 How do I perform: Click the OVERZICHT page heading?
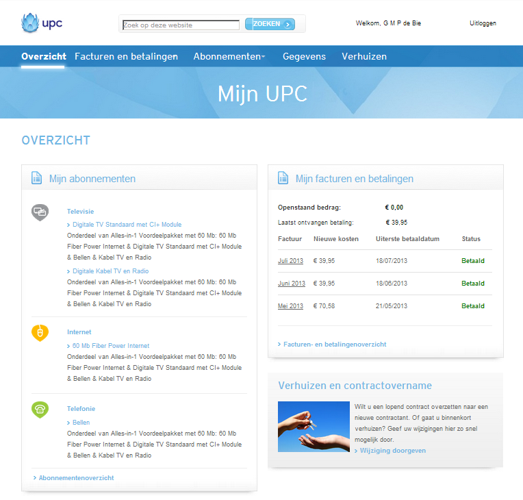(55, 140)
